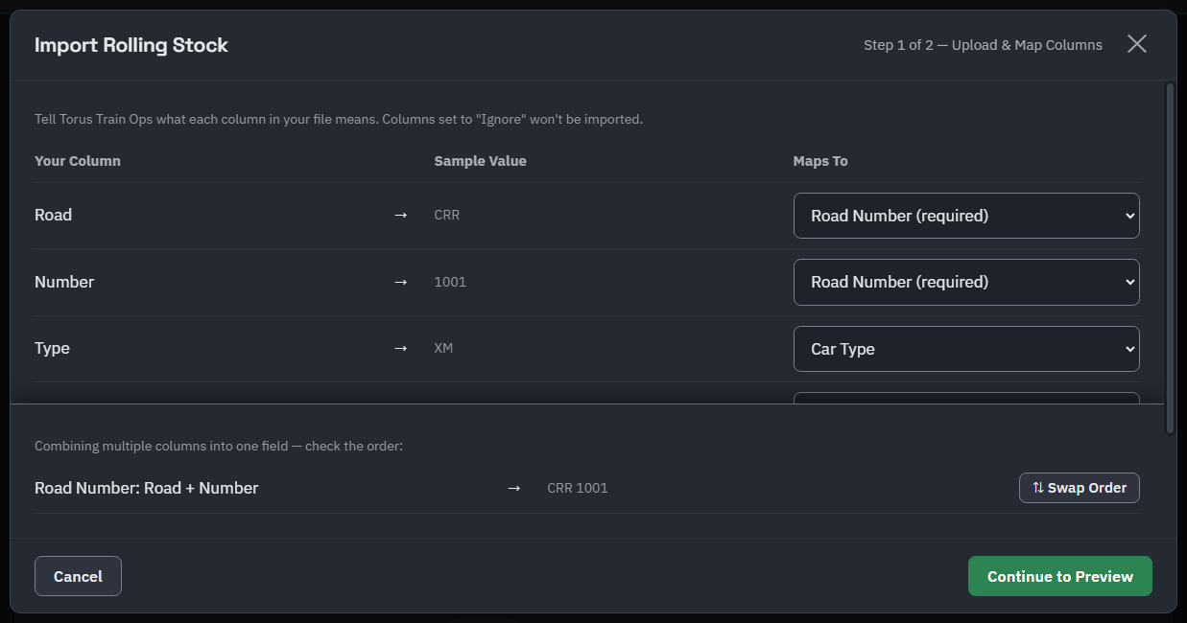Select the CRR sample value

pos(447,215)
